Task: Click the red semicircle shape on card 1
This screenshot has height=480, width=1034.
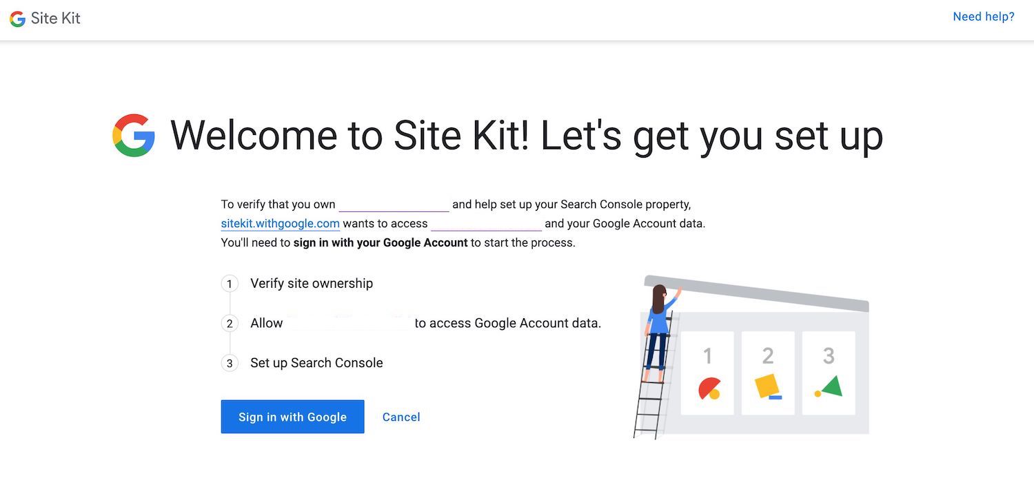Action: (709, 388)
